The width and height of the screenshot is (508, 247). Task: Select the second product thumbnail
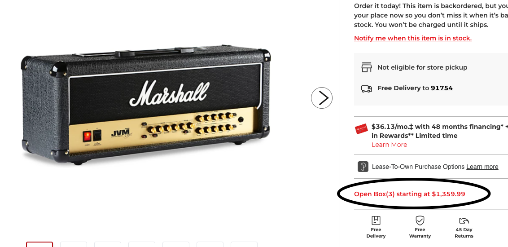point(74,244)
